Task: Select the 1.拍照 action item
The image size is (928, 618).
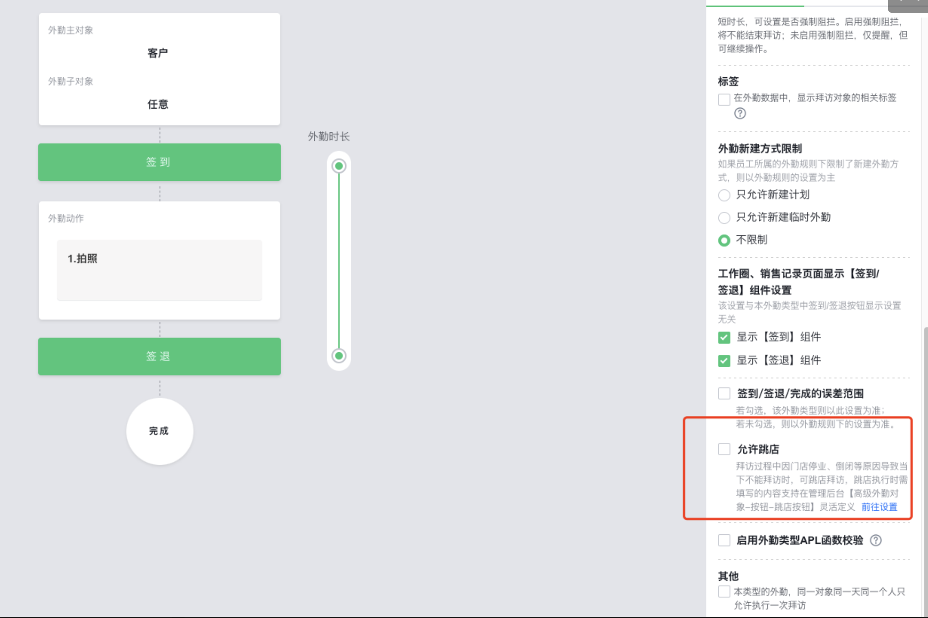Action: point(159,270)
